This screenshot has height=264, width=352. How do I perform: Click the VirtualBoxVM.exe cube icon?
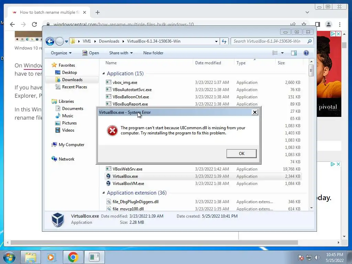click(x=108, y=183)
